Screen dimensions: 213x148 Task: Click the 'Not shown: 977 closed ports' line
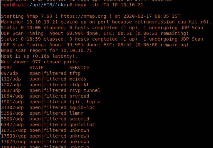click(39, 62)
